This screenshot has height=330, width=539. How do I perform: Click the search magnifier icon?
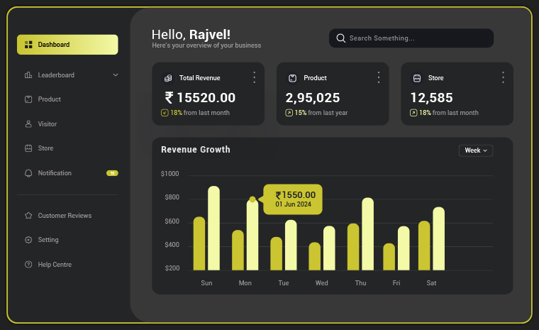coord(341,38)
